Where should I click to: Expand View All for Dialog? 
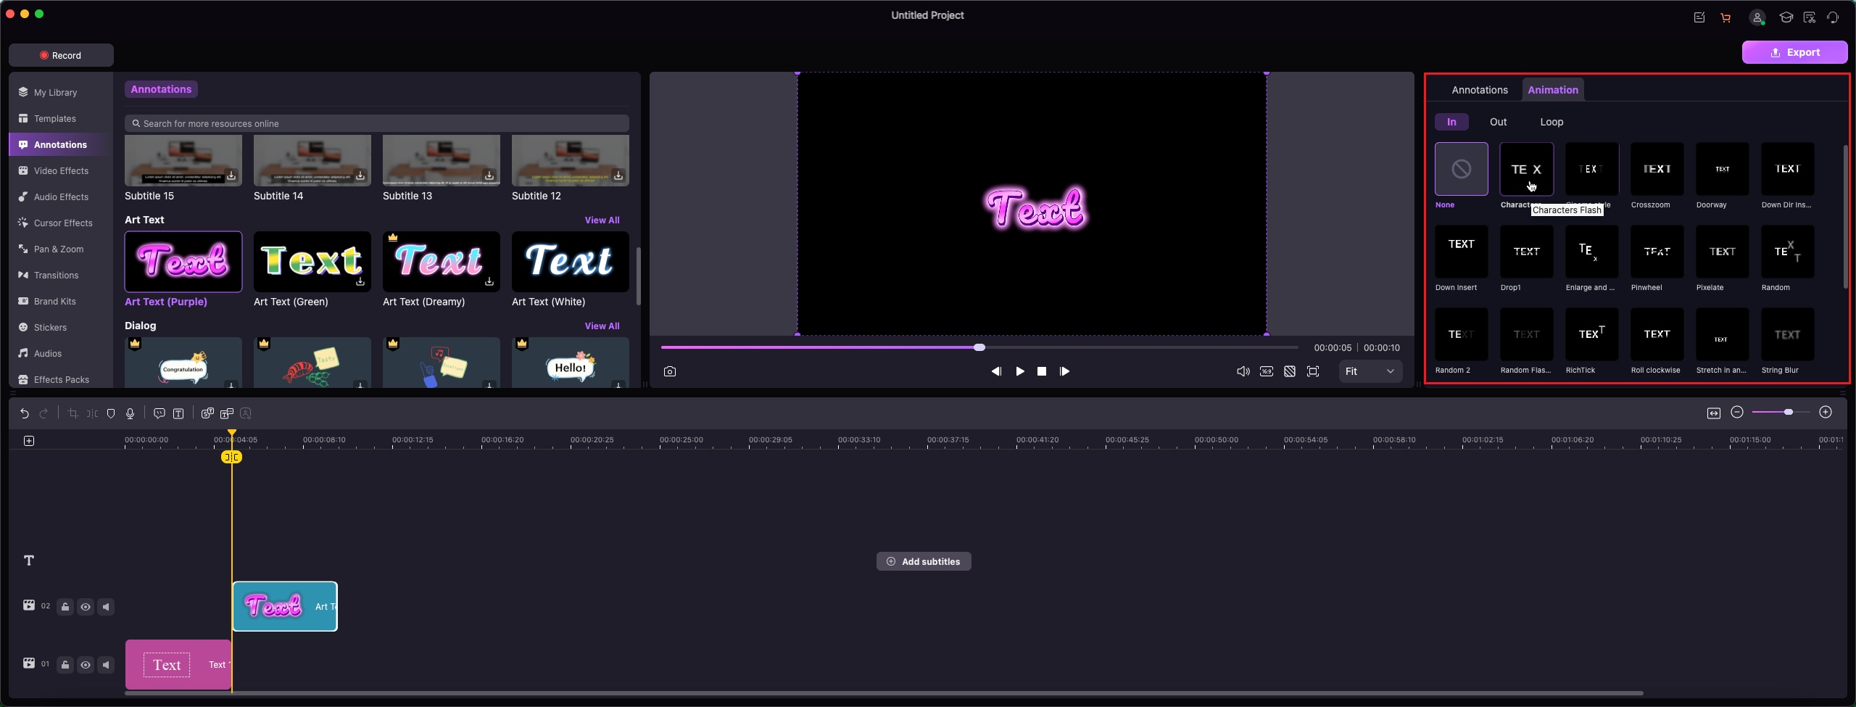[x=602, y=326]
